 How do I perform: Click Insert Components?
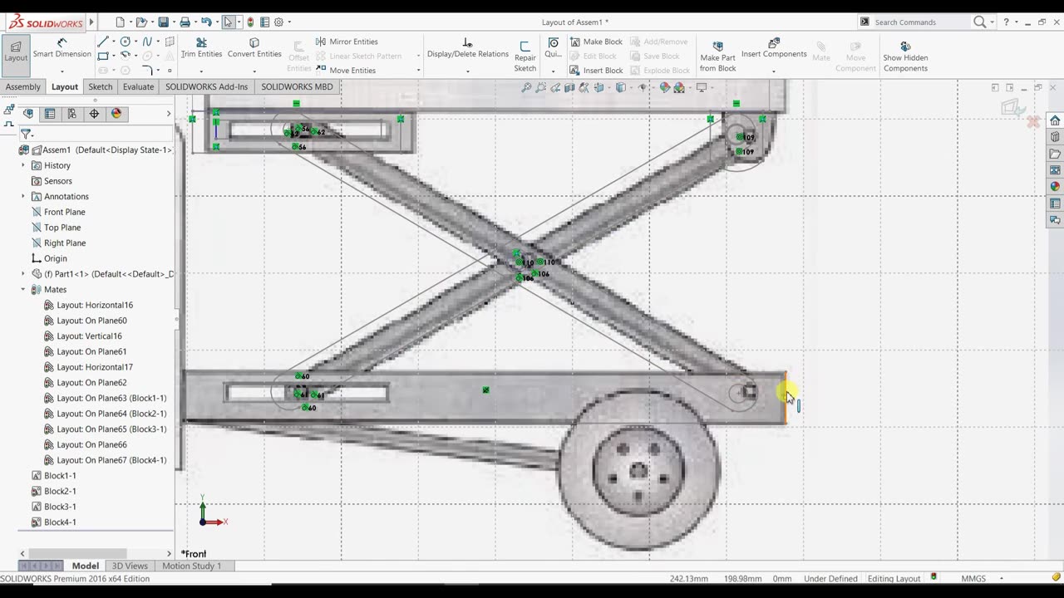774,48
